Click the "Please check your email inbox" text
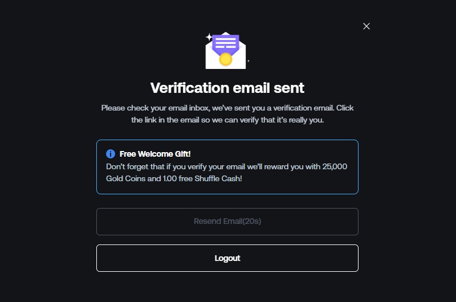The width and height of the screenshot is (456, 302). 156,108
